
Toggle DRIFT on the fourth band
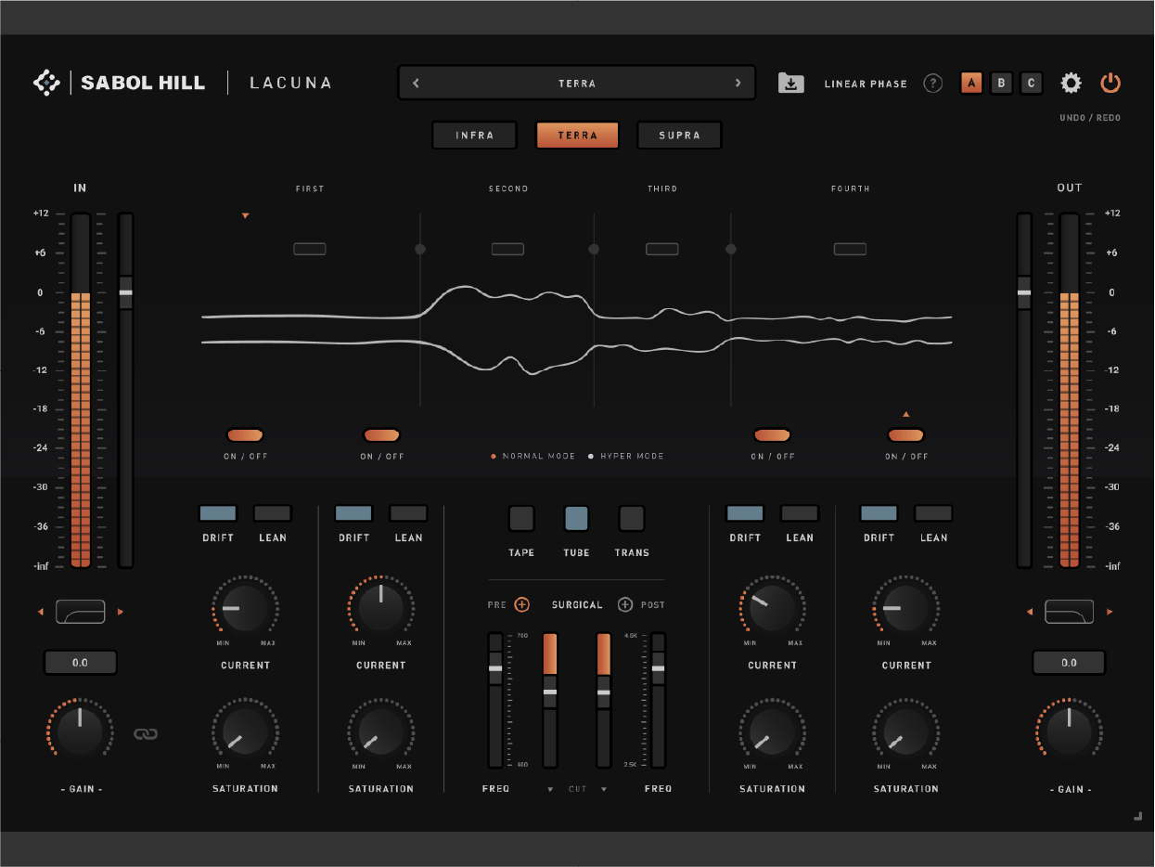(x=879, y=513)
